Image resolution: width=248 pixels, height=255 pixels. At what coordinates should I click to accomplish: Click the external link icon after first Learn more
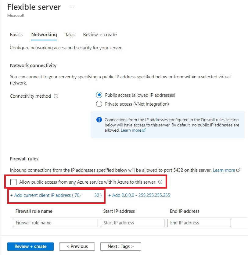coord(144,130)
